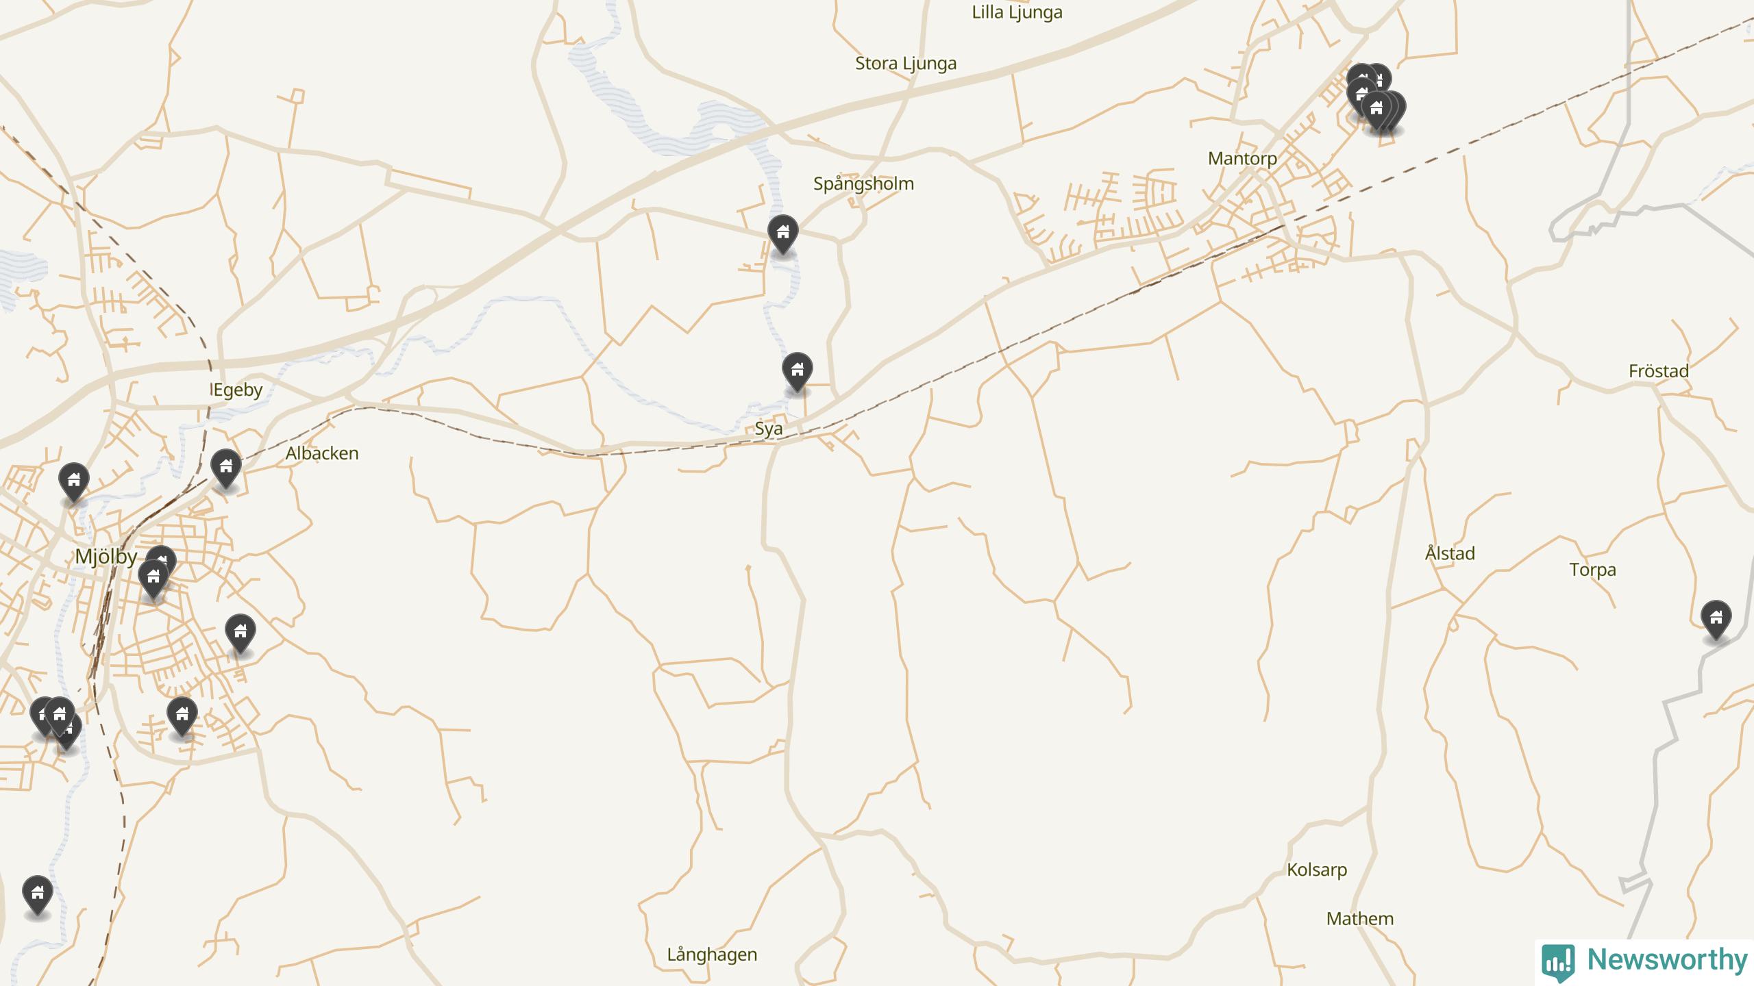The width and height of the screenshot is (1754, 986).
Task: Click the Kolsarp place label
Action: pyautogui.click(x=1317, y=870)
